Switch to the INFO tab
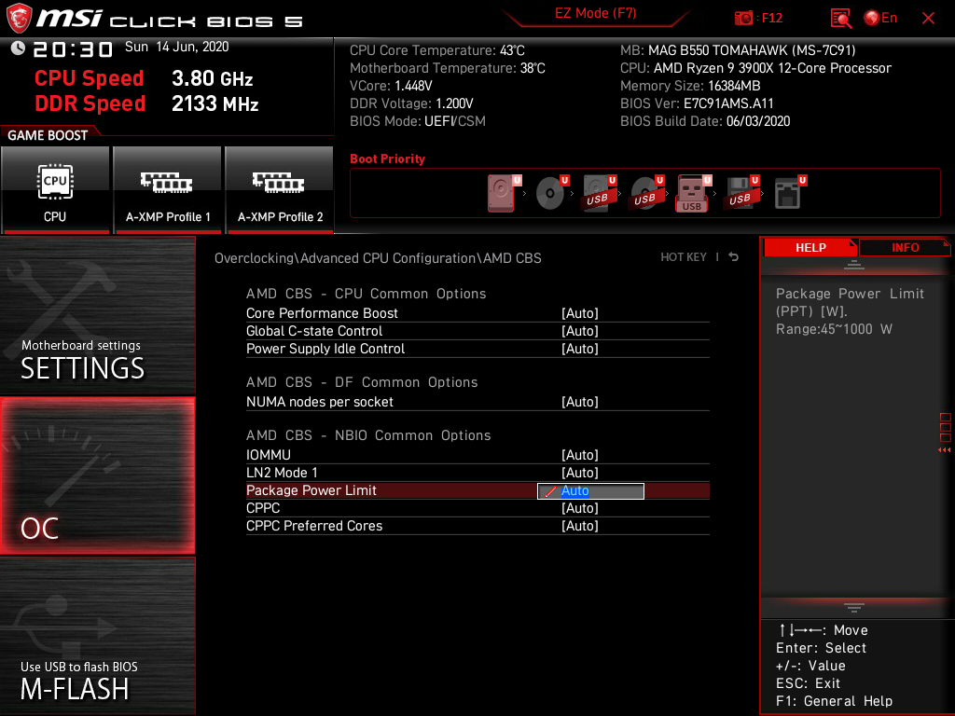The height and width of the screenshot is (716, 955). pos(905,247)
